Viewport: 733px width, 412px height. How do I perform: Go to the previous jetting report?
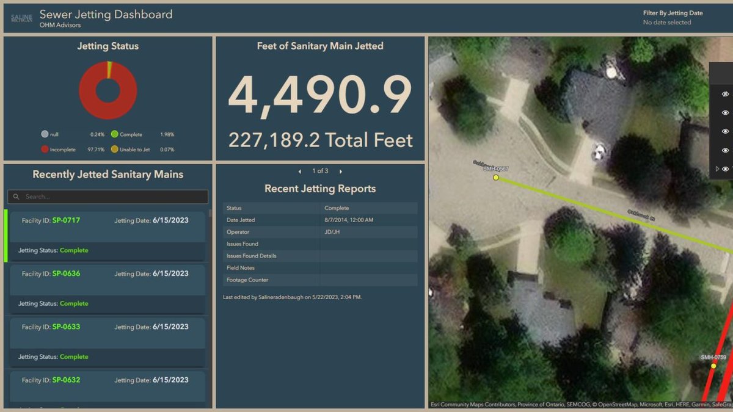tap(299, 172)
